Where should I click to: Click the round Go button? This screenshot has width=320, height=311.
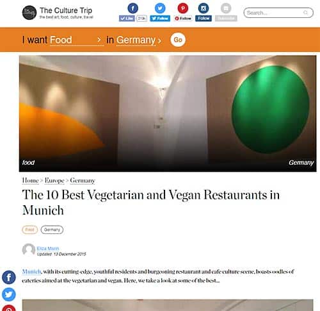tap(178, 40)
